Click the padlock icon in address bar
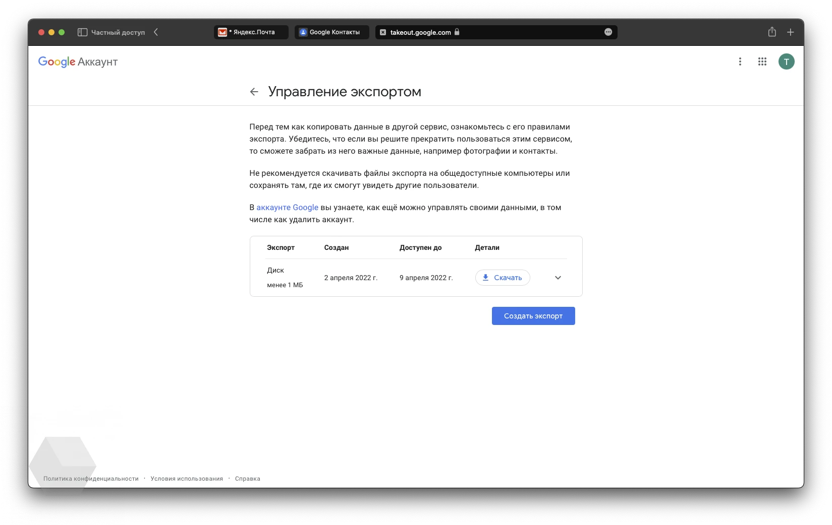 [457, 32]
